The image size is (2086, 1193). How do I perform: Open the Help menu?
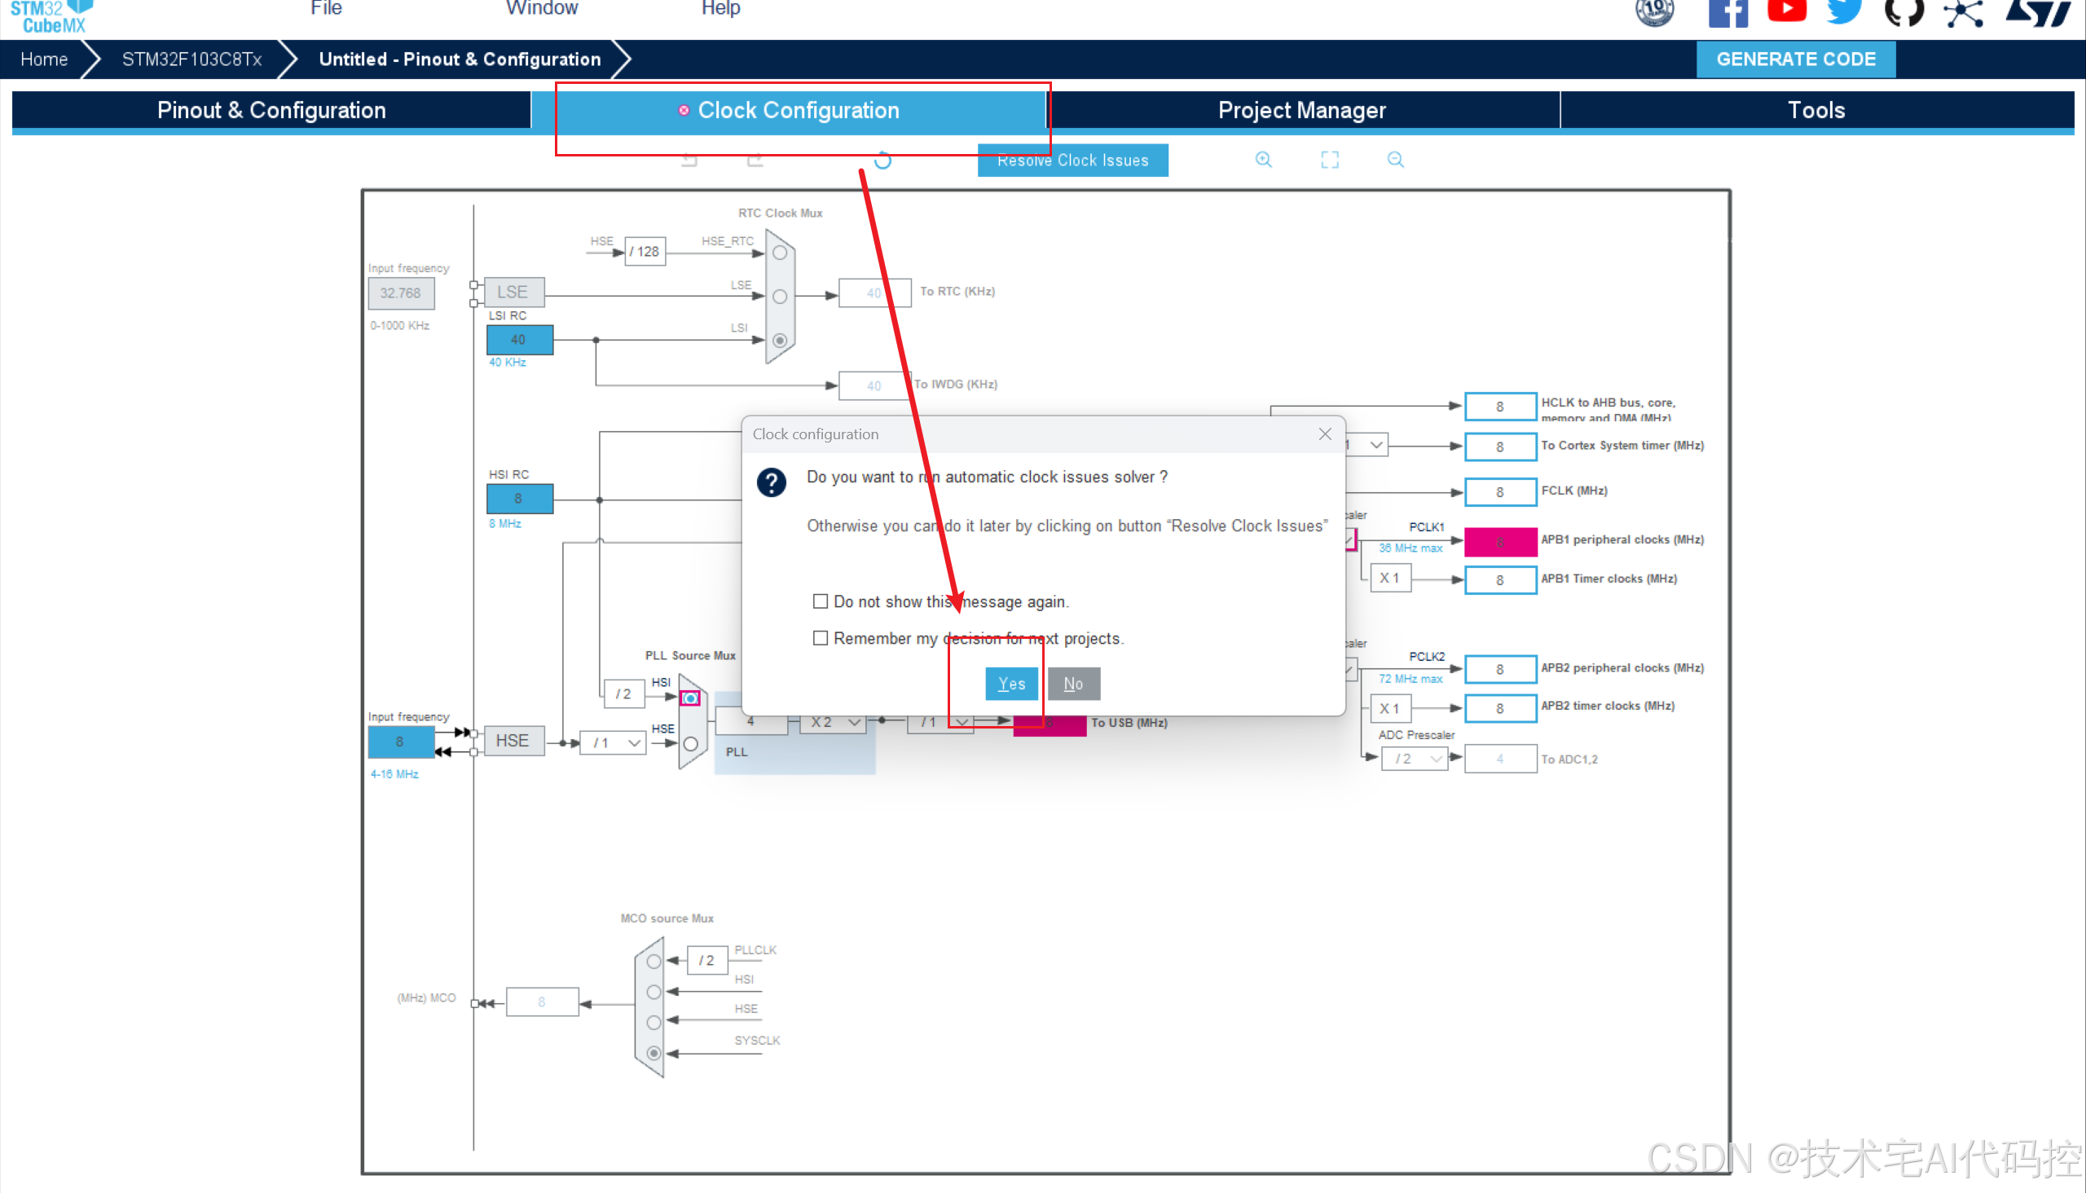point(721,8)
